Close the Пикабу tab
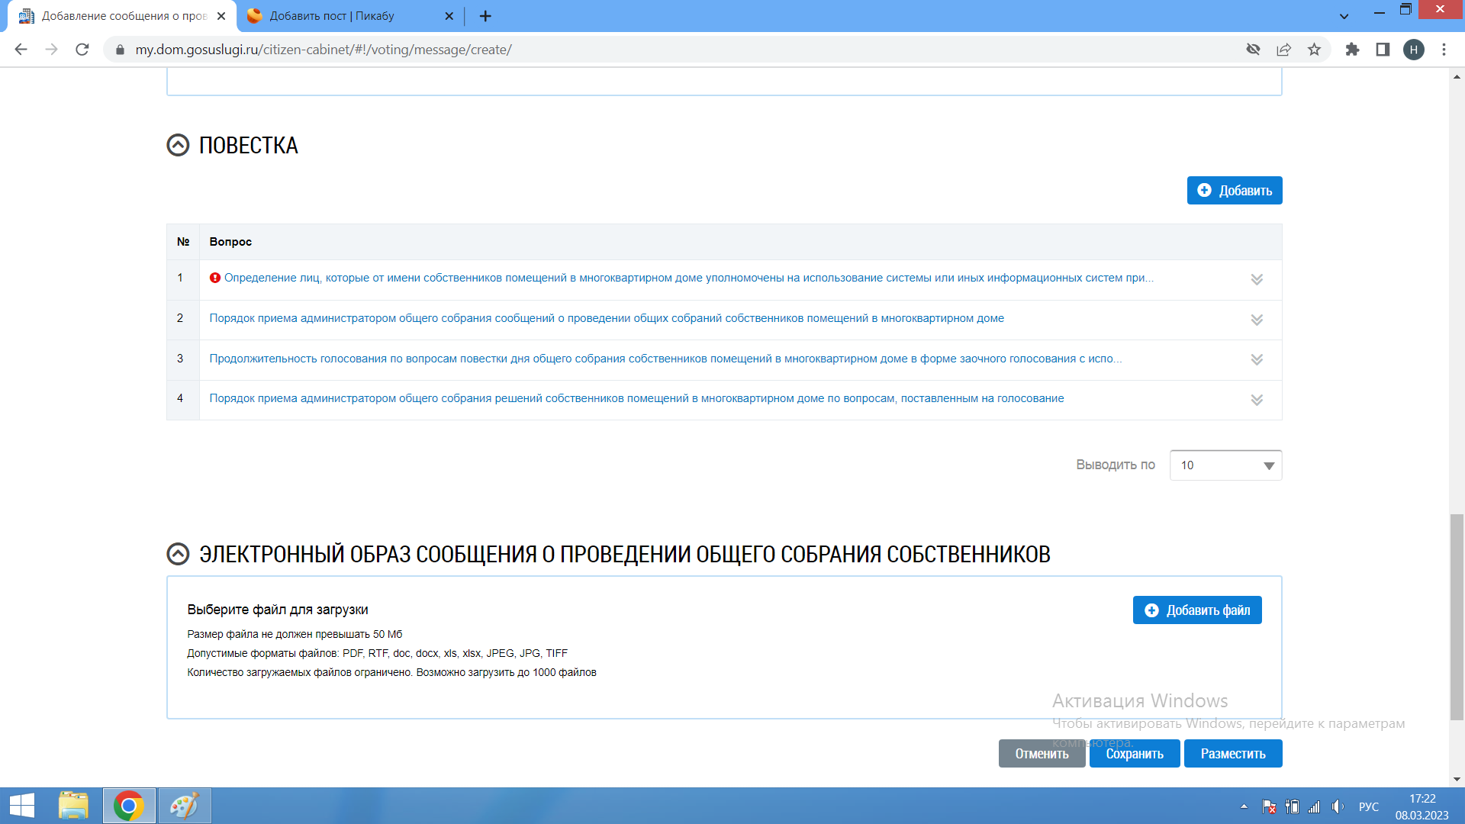Viewport: 1465px width, 824px height. coord(449,16)
